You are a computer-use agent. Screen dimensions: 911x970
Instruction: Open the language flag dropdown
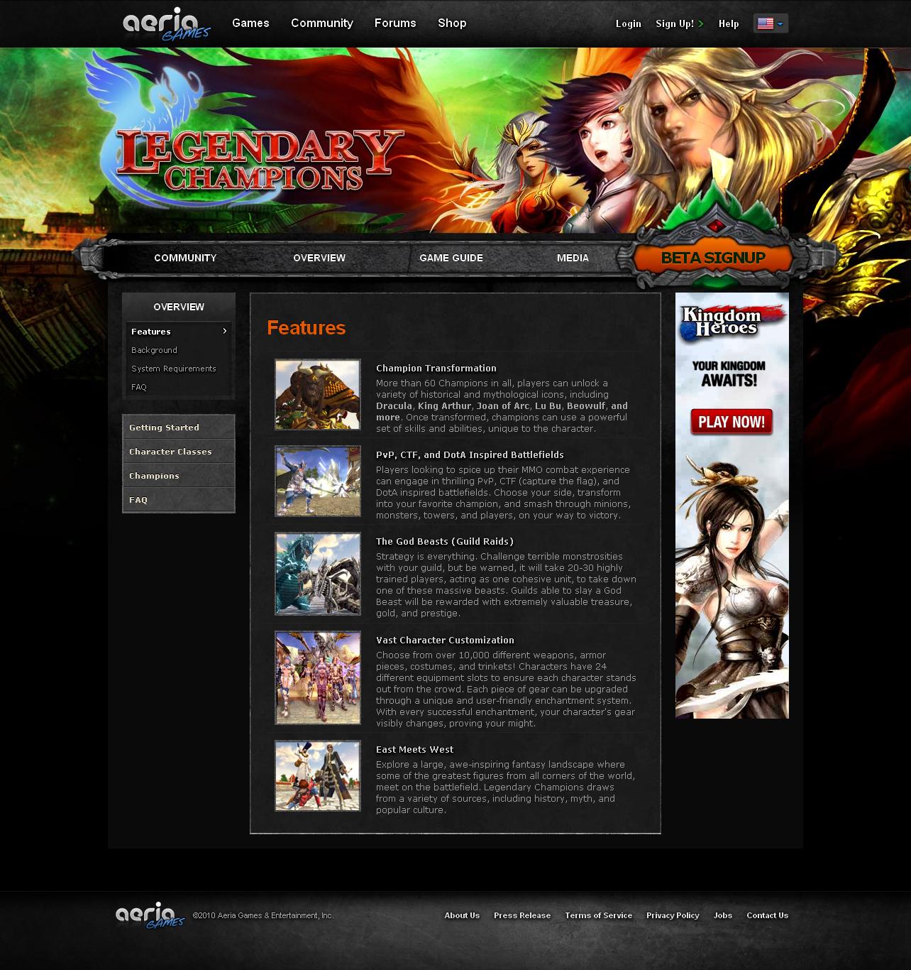[x=771, y=23]
